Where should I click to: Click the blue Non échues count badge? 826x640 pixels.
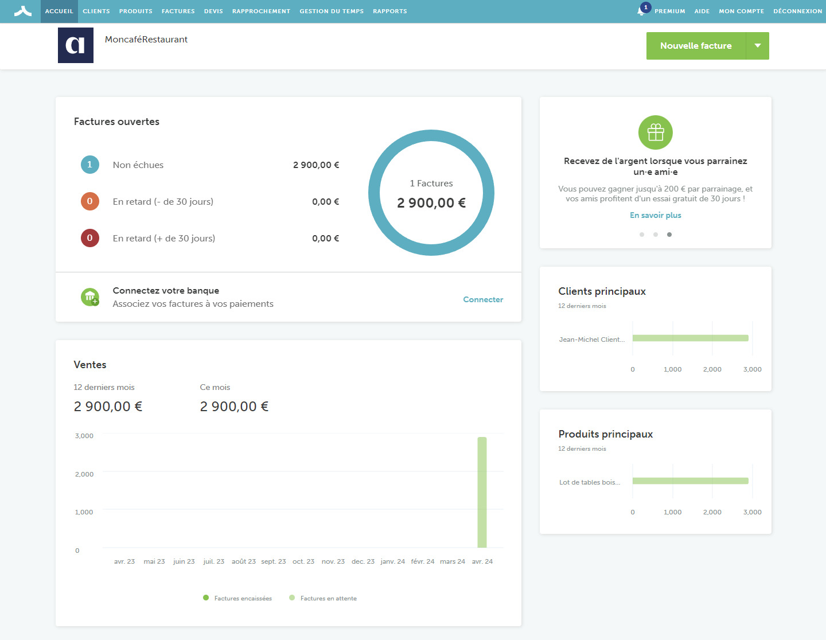coord(90,165)
